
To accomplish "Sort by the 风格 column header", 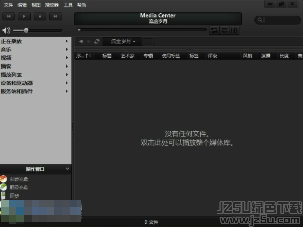I will click(248, 56).
